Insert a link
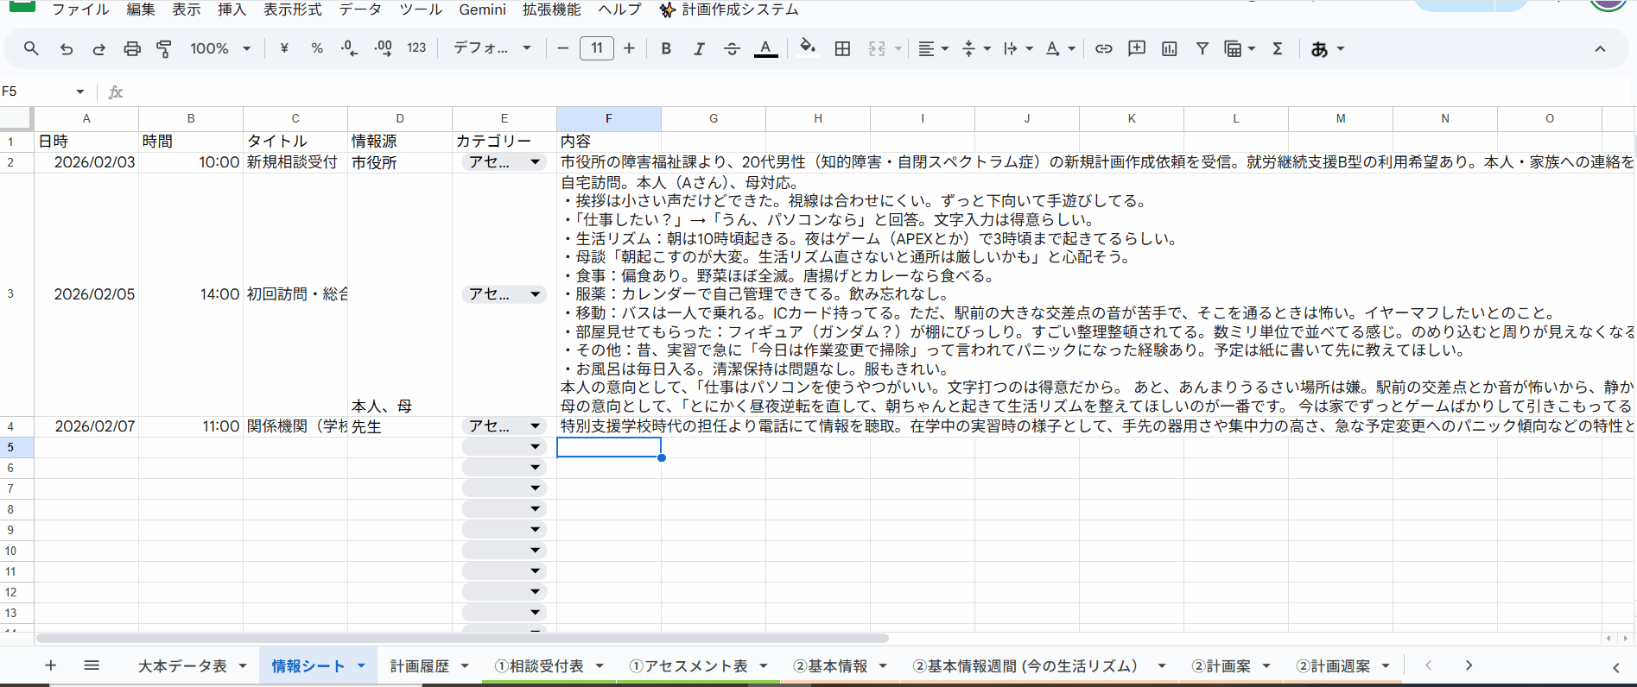1637x687 pixels. click(1103, 48)
